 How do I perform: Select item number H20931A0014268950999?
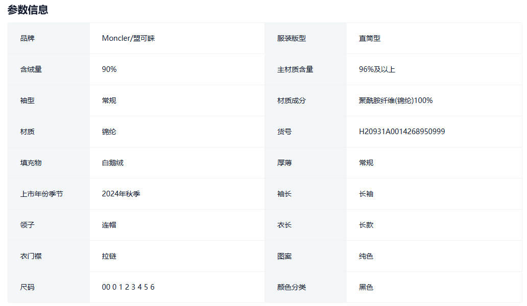[x=402, y=132]
